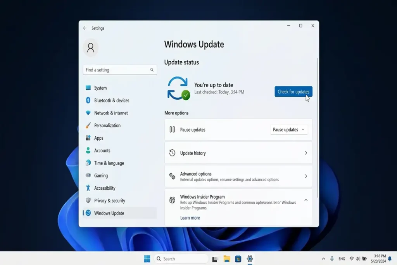The width and height of the screenshot is (397, 265).
Task: Click the Personalization paintbrush icon
Action: tap(88, 125)
